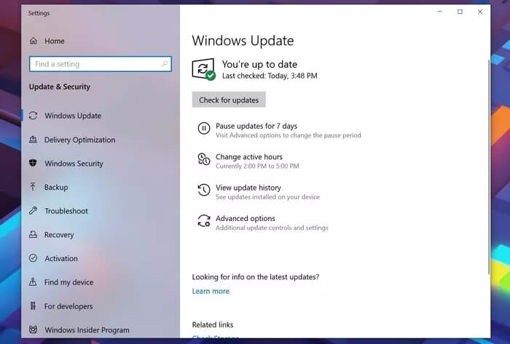Click the Check for updates button
Viewport: 510px width, 344px height.
click(229, 100)
